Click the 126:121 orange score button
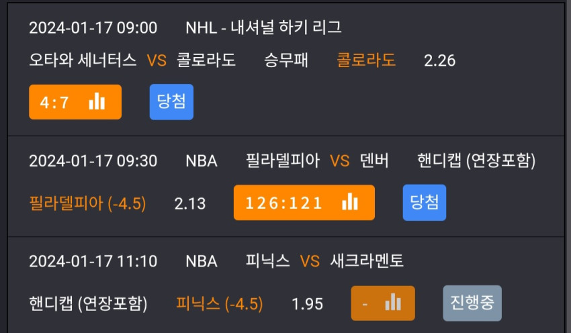Screen dimensions: 571x333 pyautogui.click(x=304, y=202)
